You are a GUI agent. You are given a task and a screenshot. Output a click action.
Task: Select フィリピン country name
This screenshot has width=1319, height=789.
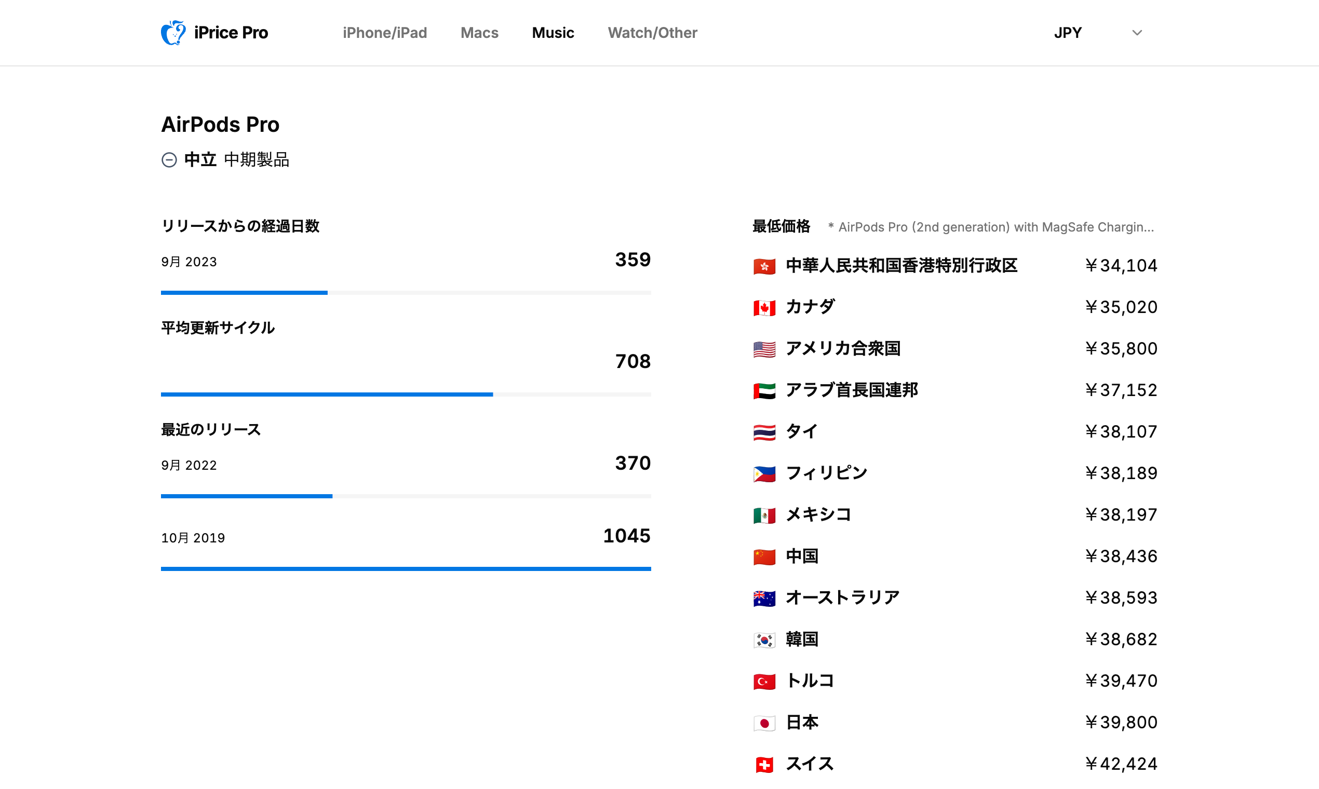[827, 473]
